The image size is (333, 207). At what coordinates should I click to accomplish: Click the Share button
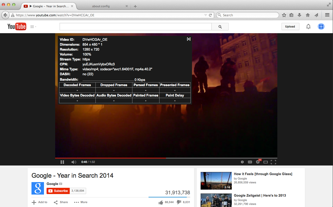coord(61,202)
